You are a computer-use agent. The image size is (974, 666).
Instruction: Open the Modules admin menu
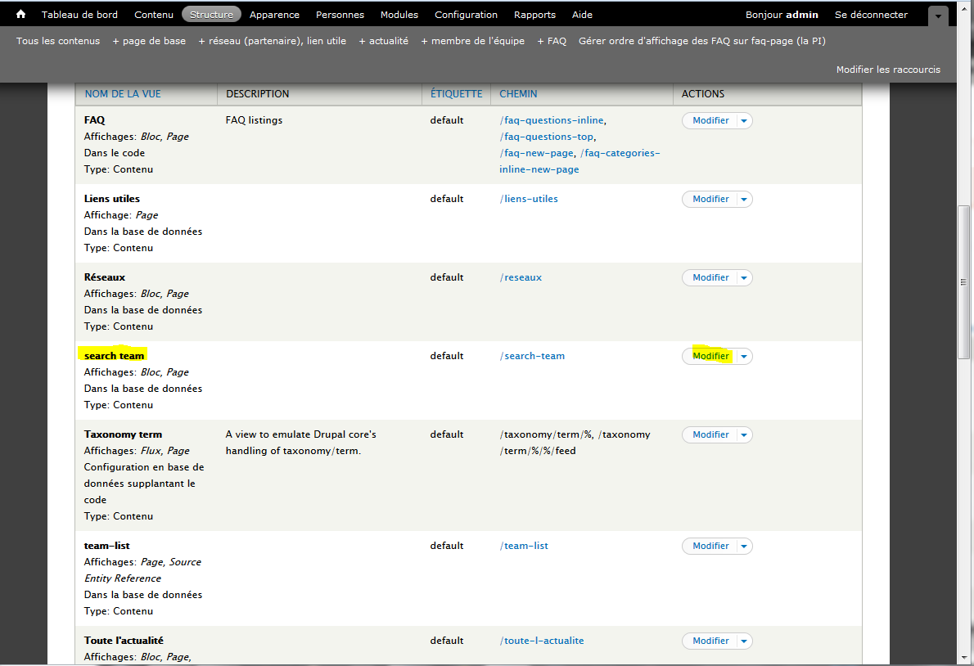pos(399,15)
